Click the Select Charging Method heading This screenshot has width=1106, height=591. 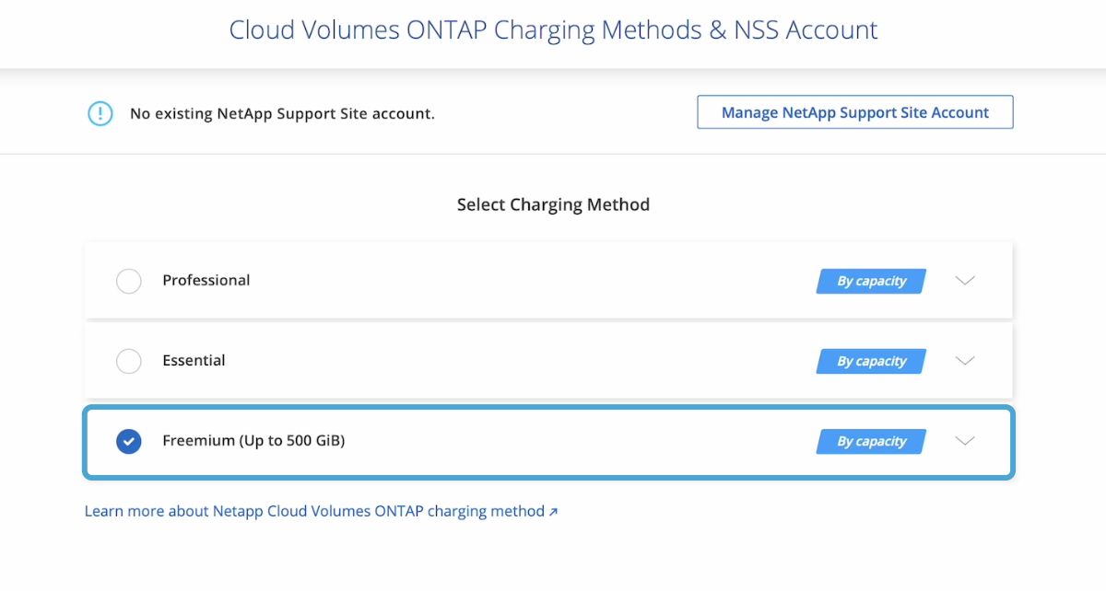tap(553, 204)
